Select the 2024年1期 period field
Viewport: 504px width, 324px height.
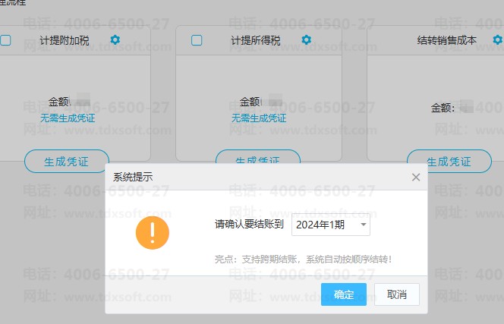323,225
